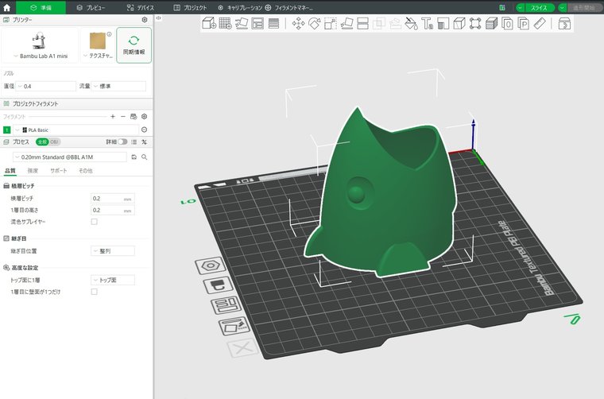Click the Add plate grid icon

pos(226,24)
